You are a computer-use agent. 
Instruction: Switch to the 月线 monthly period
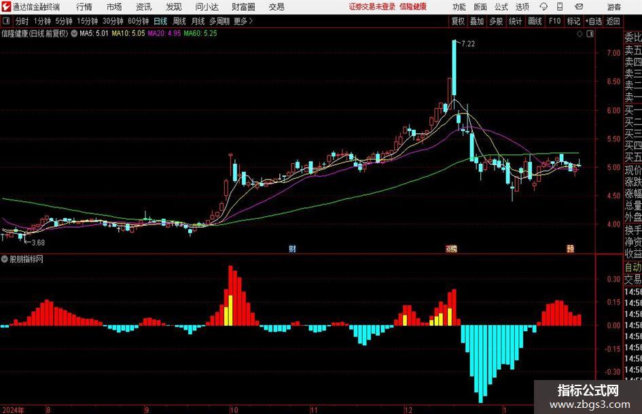click(x=198, y=21)
